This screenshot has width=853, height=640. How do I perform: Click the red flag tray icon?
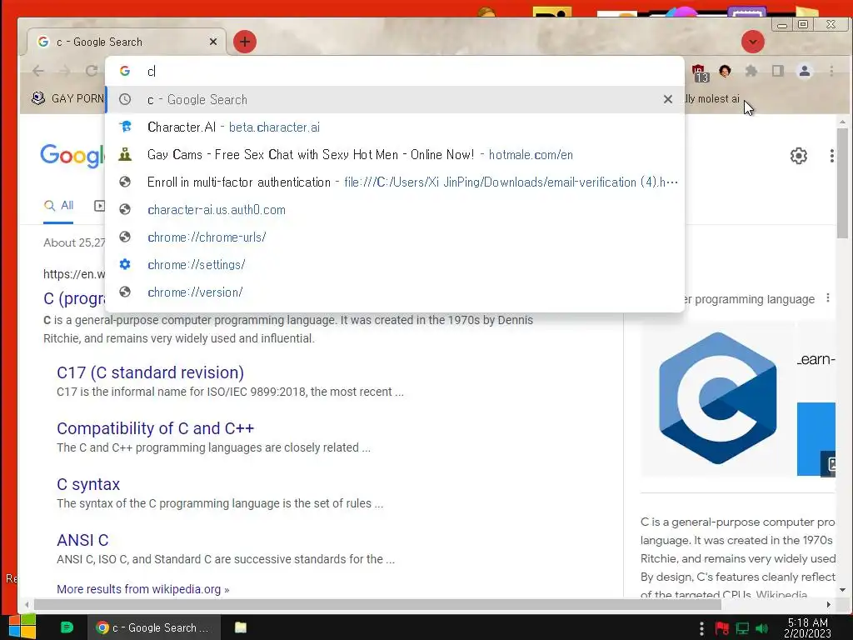[722, 628]
